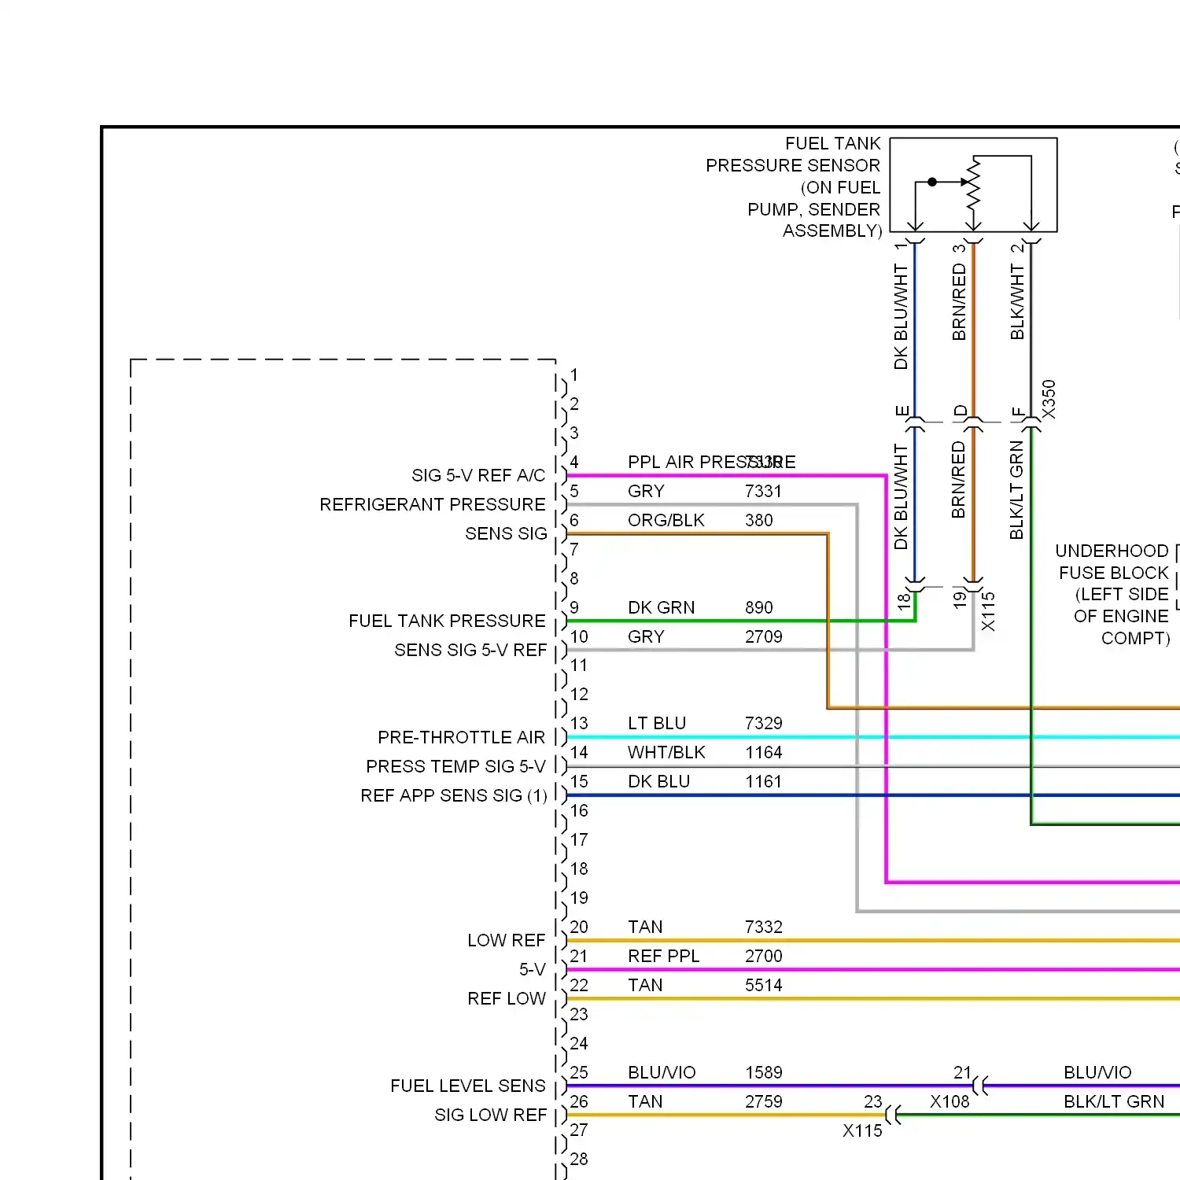Viewport: 1180px width, 1180px height.
Task: Click the horizontal "BLK/LT GRN" label beside X108
Action: [x=1114, y=1101]
